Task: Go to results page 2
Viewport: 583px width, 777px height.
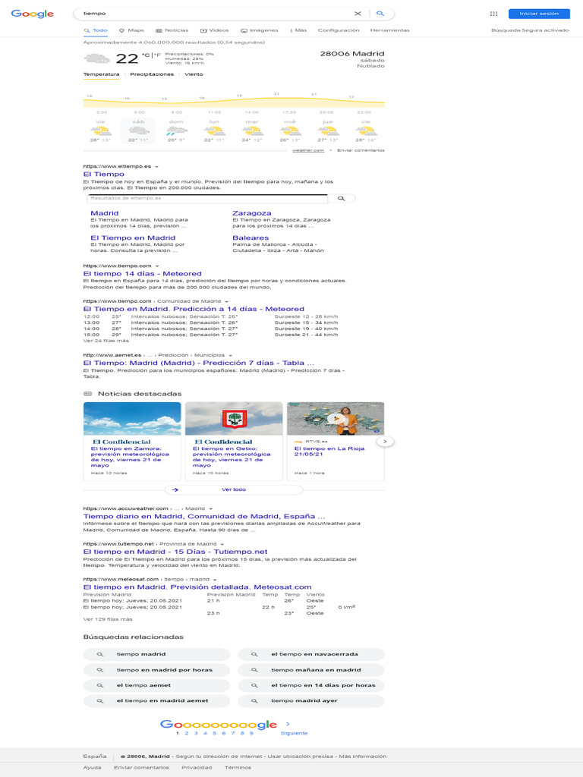Action: tap(187, 734)
